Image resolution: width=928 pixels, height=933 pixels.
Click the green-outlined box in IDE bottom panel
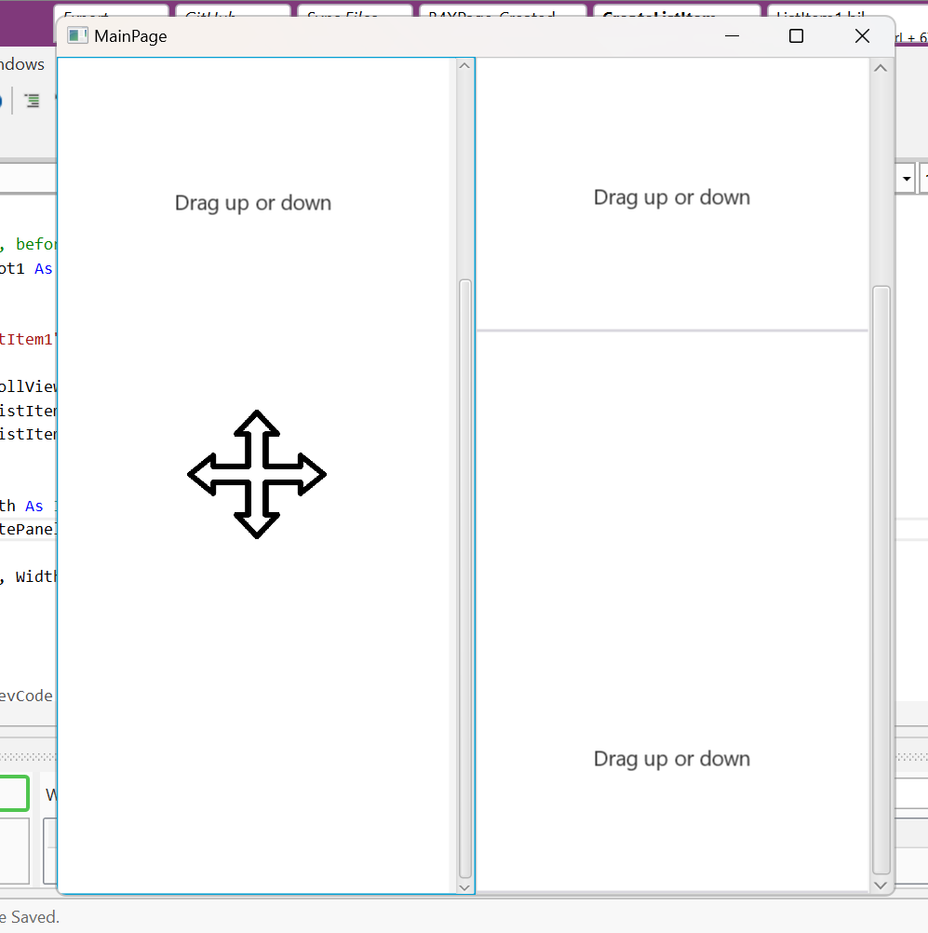tap(13, 793)
